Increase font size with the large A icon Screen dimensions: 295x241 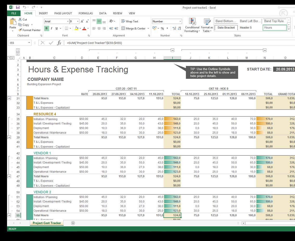coord(82,21)
